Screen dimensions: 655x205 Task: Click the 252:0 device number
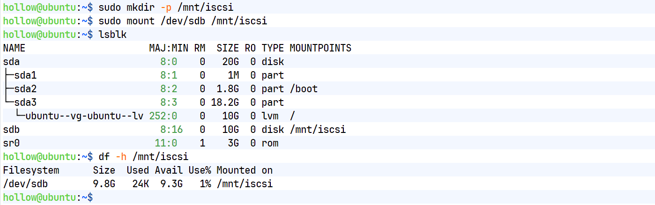163,116
